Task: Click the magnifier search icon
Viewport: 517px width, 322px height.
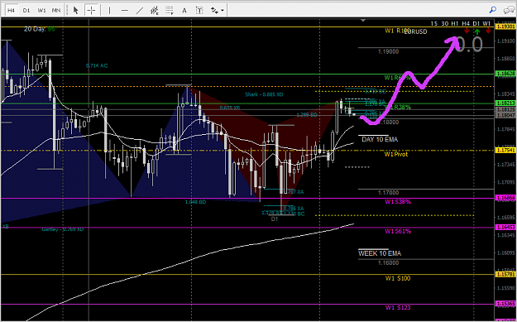Action: click(493, 10)
